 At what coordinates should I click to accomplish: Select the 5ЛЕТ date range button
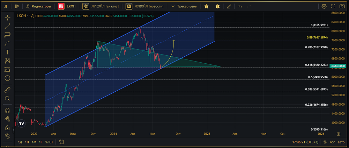tap(49, 142)
